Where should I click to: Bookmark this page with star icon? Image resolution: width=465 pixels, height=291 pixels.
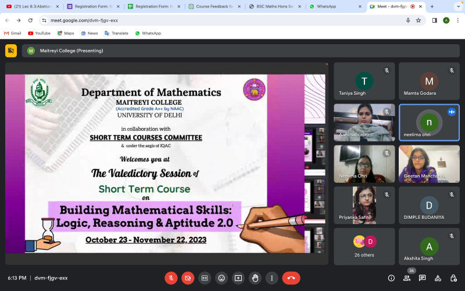coord(419,20)
